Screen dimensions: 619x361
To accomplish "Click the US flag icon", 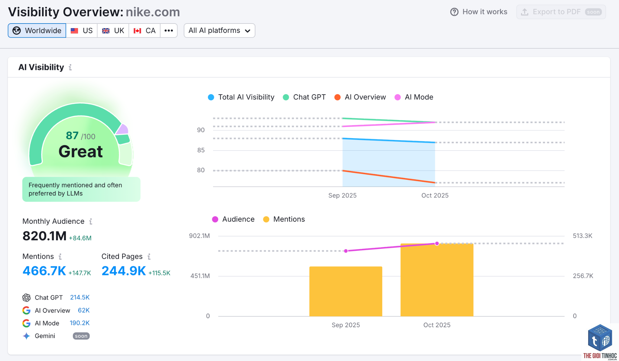I will pos(74,30).
